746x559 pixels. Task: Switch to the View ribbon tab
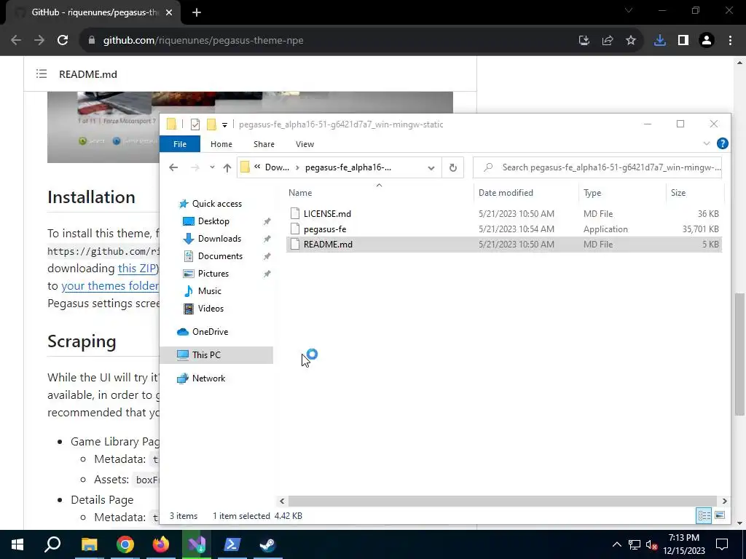pos(305,144)
